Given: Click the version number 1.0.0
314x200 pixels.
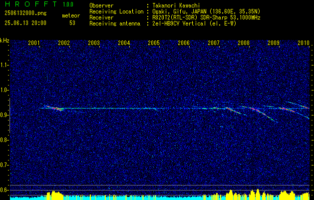Looking at the screenshot, I should [68, 4].
